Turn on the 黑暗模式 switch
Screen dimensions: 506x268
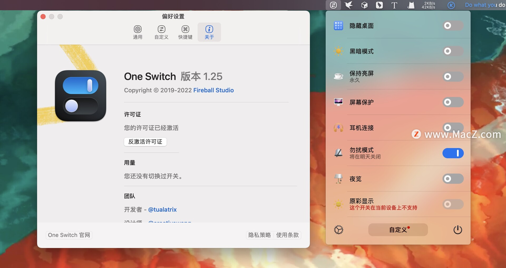click(453, 51)
